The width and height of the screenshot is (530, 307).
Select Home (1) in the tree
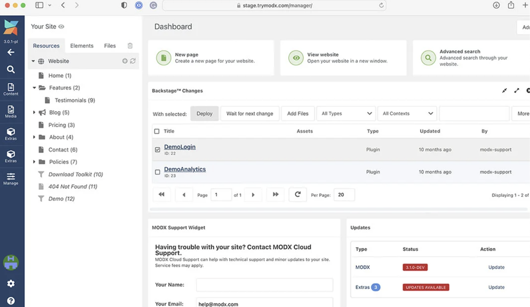coord(60,76)
